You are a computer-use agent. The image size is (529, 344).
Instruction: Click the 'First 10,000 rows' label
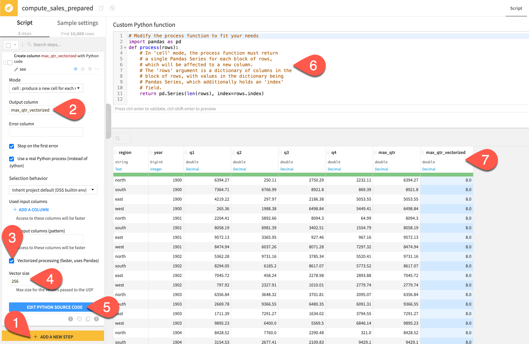(78, 34)
